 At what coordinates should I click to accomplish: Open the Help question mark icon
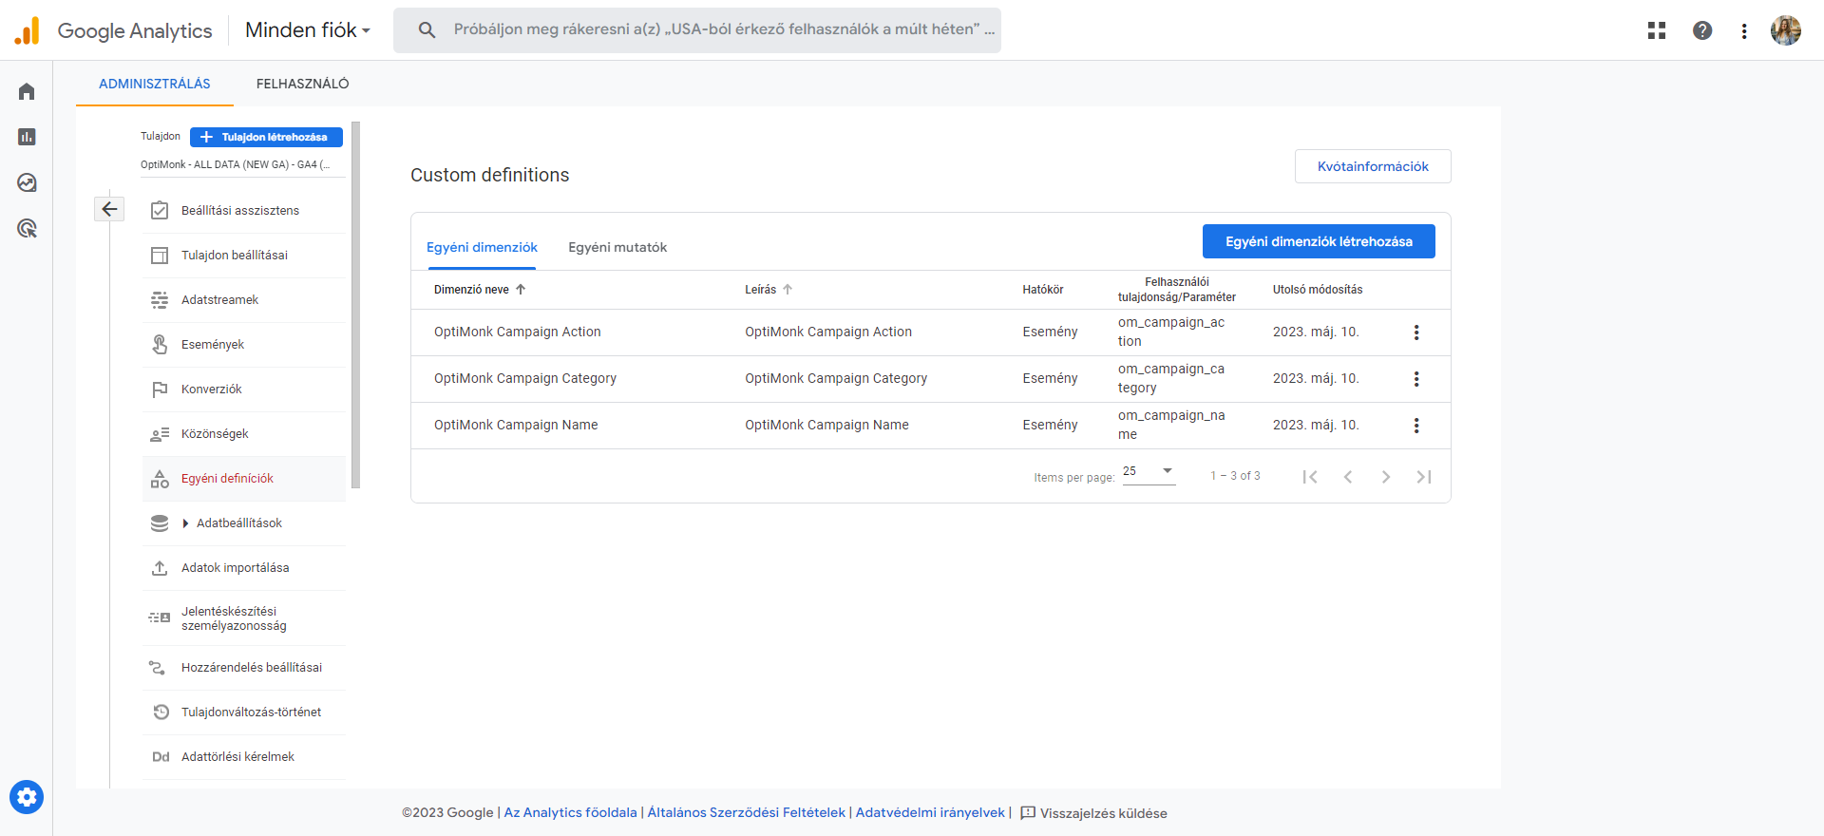[x=1702, y=30]
